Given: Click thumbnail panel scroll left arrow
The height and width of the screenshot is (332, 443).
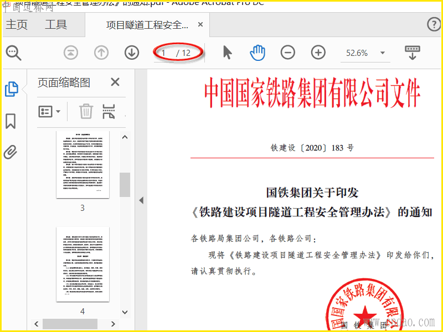Looking at the screenshot, I should pyautogui.click(x=37, y=324).
